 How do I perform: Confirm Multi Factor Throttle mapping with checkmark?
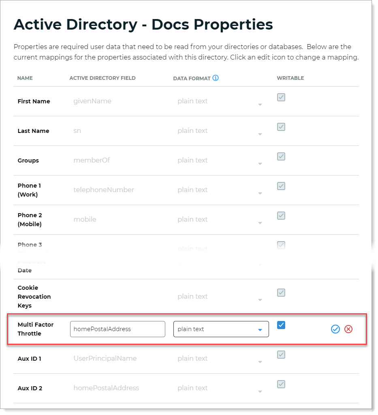point(335,329)
